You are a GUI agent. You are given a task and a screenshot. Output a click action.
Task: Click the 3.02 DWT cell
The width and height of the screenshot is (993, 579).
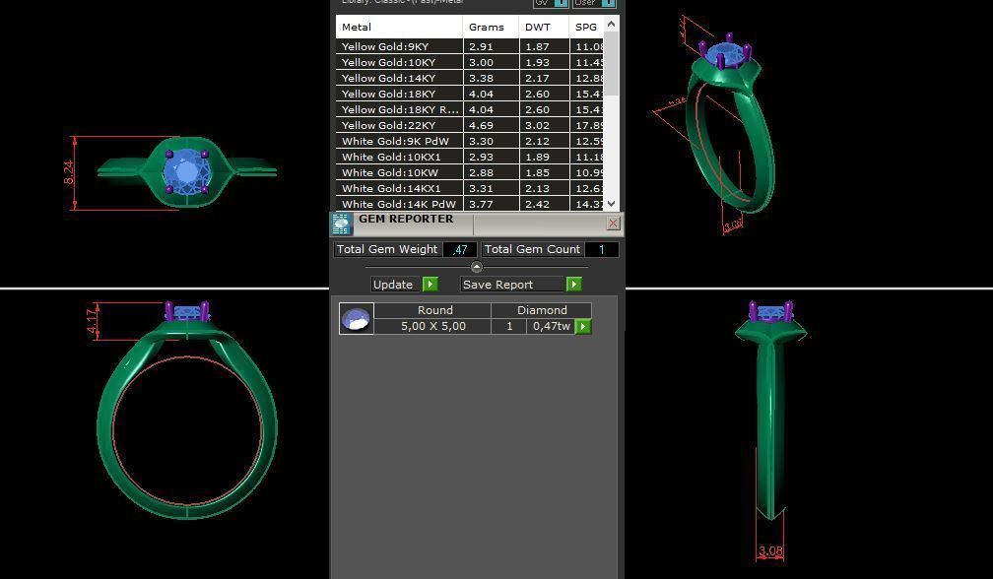click(x=544, y=125)
